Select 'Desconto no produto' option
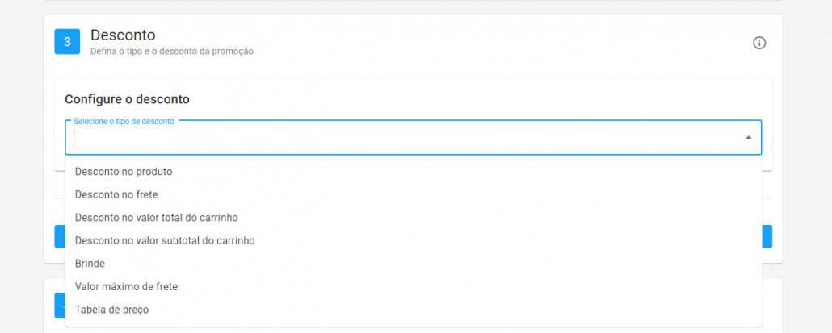The height and width of the screenshot is (333, 832). 124,172
